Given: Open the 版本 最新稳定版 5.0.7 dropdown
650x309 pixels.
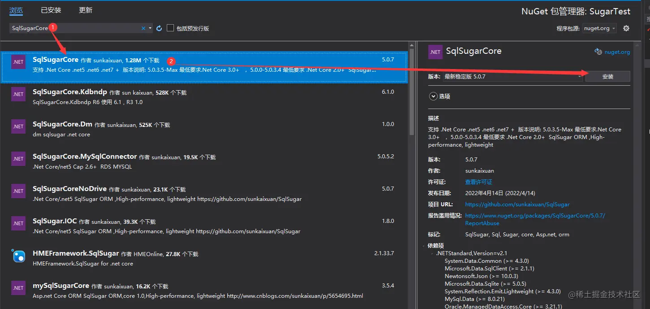Looking at the screenshot, I should tap(512, 77).
